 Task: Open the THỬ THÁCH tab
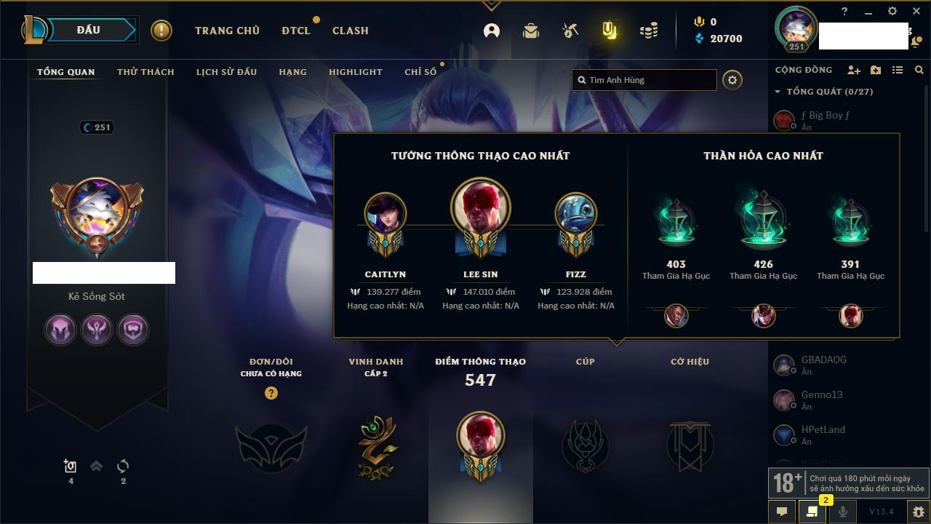click(145, 72)
